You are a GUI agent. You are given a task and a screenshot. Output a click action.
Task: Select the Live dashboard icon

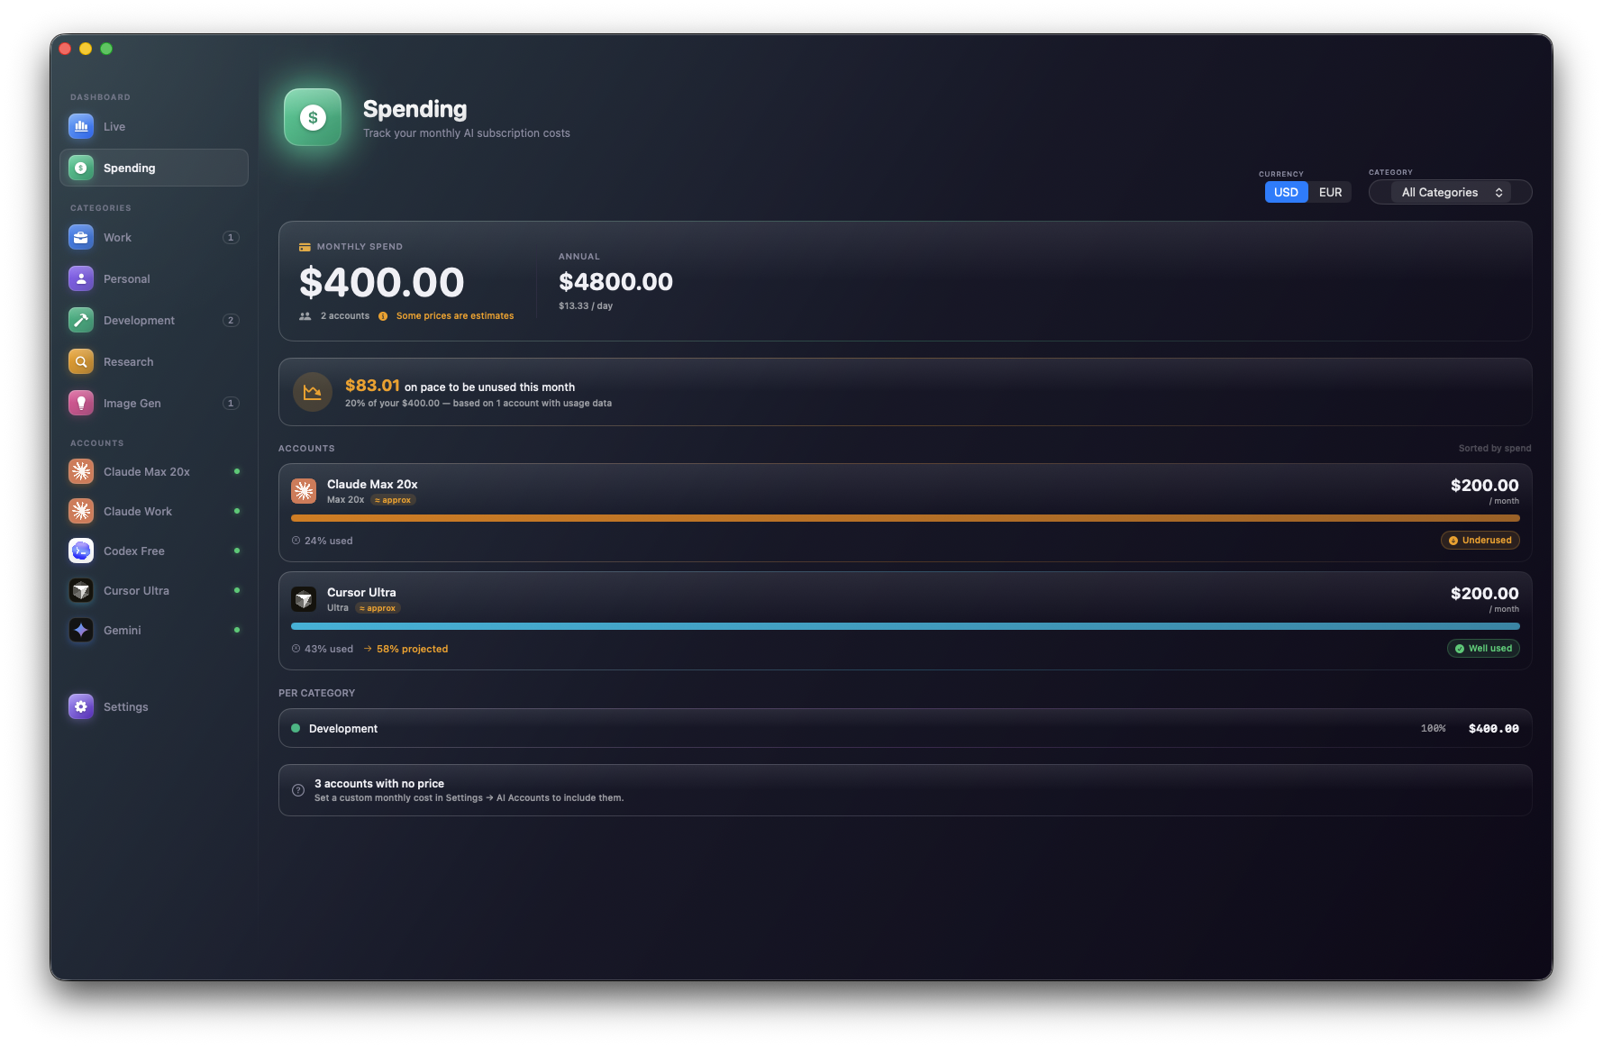[x=80, y=126]
